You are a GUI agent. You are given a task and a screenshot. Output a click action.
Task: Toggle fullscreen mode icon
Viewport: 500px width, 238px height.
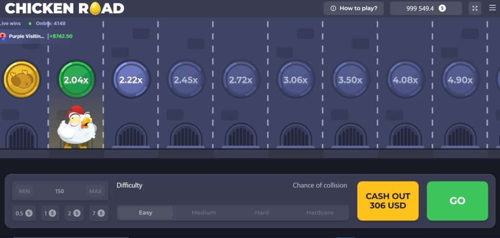click(475, 8)
